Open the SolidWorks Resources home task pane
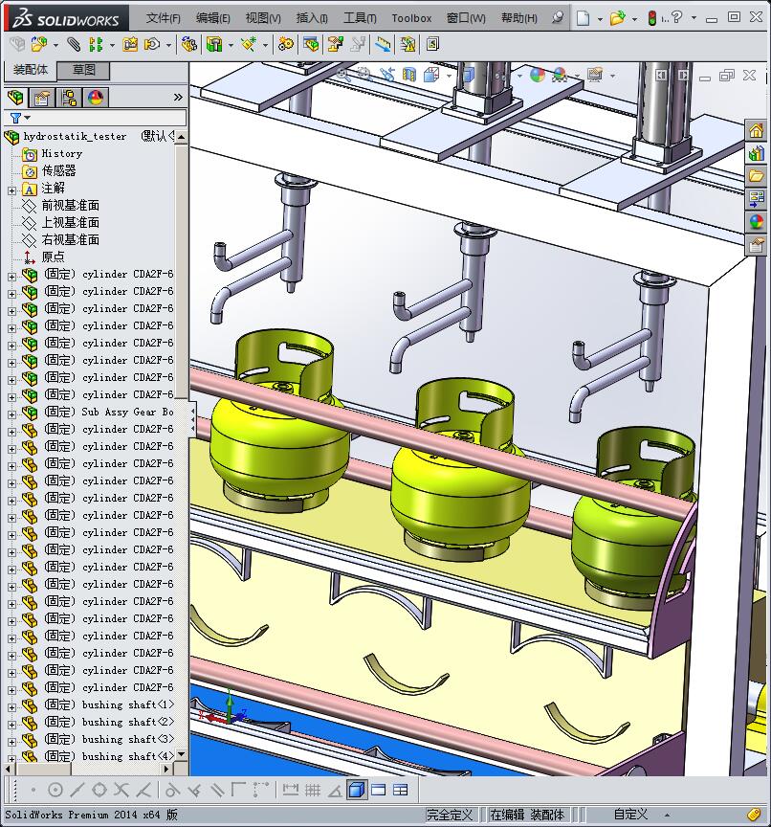Viewport: 771px width, 827px height. pos(757,131)
